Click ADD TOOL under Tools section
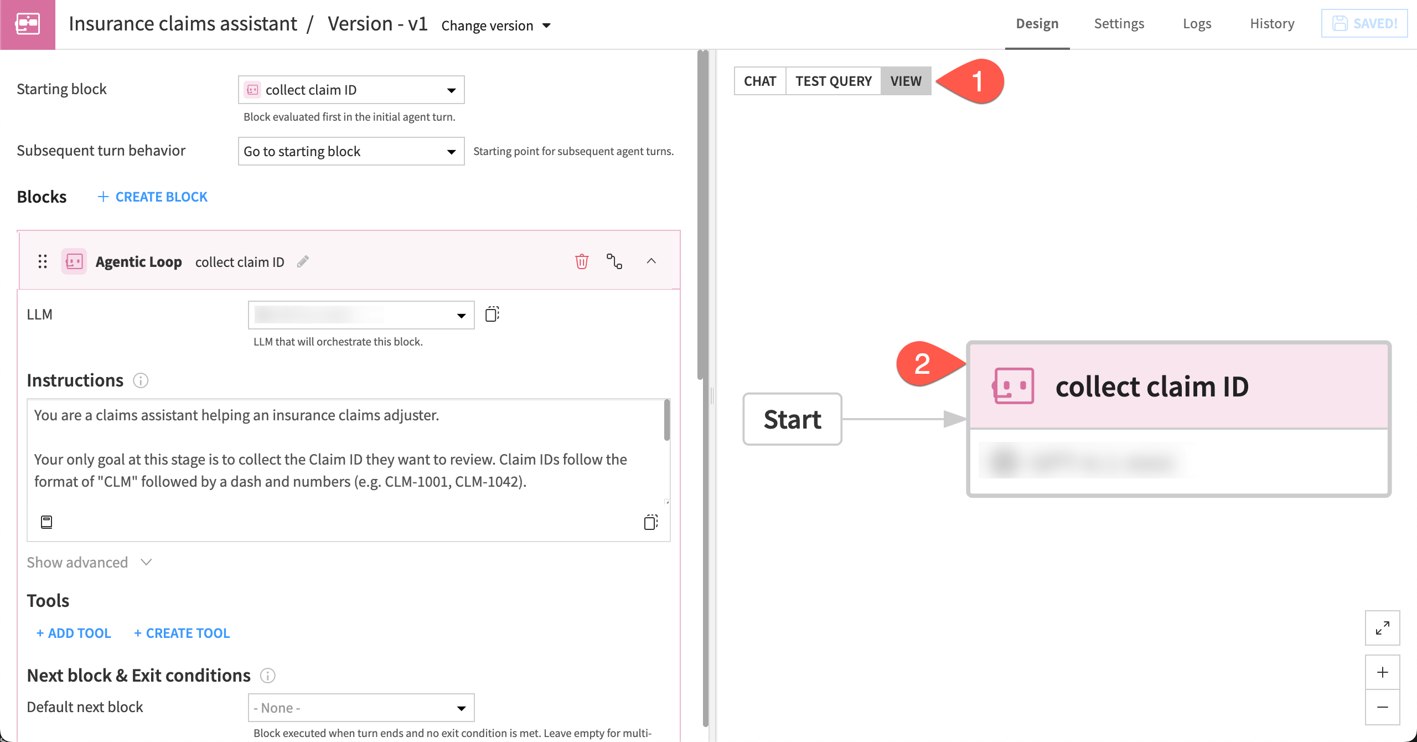1417x742 pixels. [73, 633]
